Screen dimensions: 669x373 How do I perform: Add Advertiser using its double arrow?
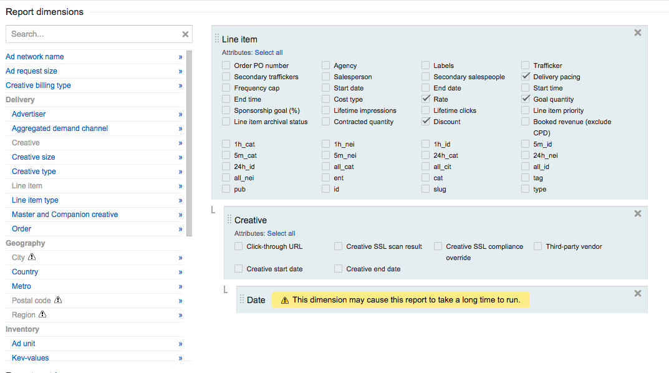tap(180, 115)
